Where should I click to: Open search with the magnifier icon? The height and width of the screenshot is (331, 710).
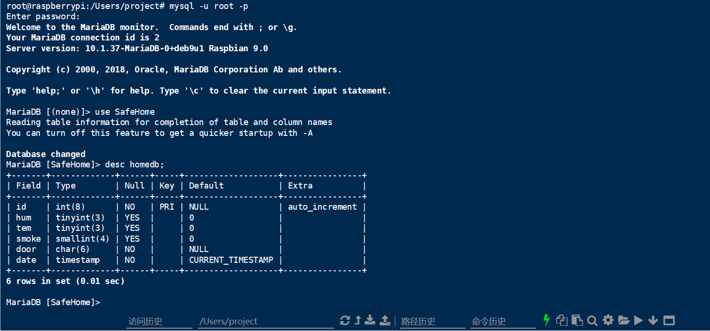pyautogui.click(x=592, y=321)
